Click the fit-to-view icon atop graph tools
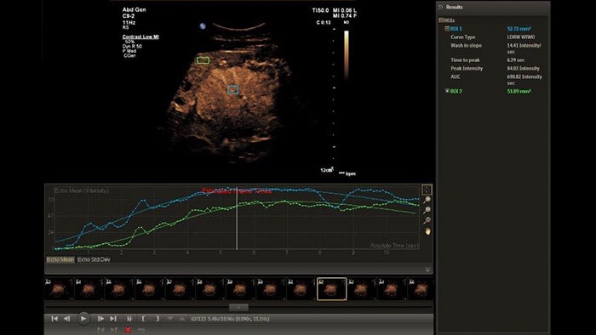596x335 pixels. coord(427,190)
